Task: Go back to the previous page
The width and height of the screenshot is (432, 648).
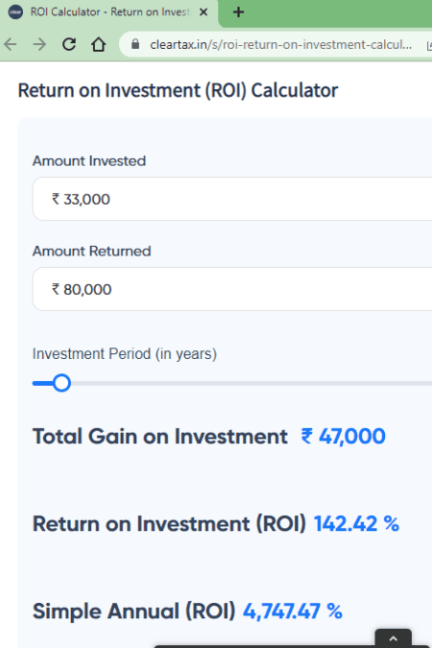Action: pos(11,44)
